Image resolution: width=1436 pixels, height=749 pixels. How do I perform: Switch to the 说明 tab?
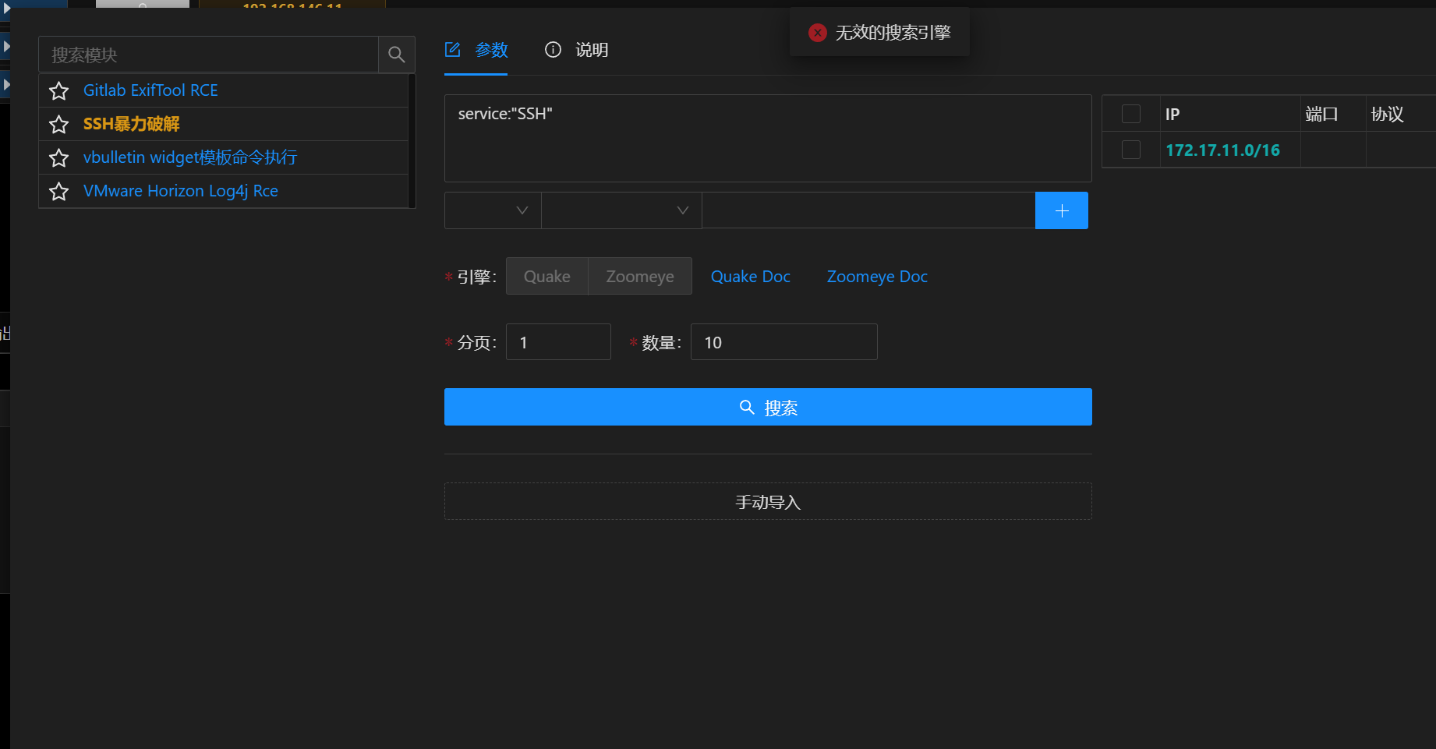tap(576, 50)
